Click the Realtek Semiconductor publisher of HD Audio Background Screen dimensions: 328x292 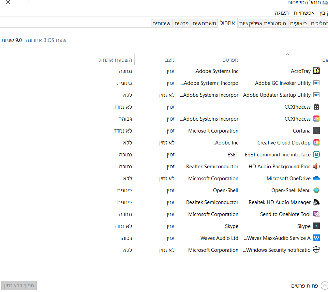click(212, 167)
